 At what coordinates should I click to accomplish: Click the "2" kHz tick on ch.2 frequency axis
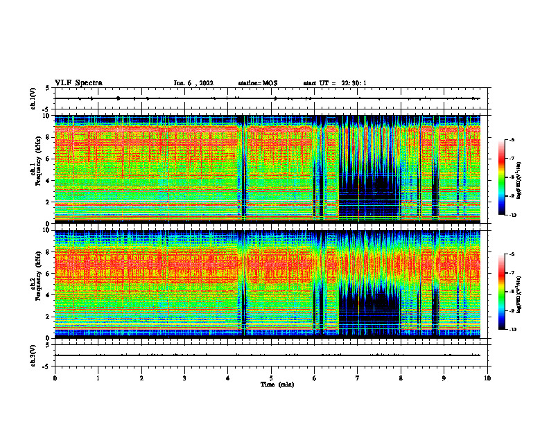click(48, 317)
